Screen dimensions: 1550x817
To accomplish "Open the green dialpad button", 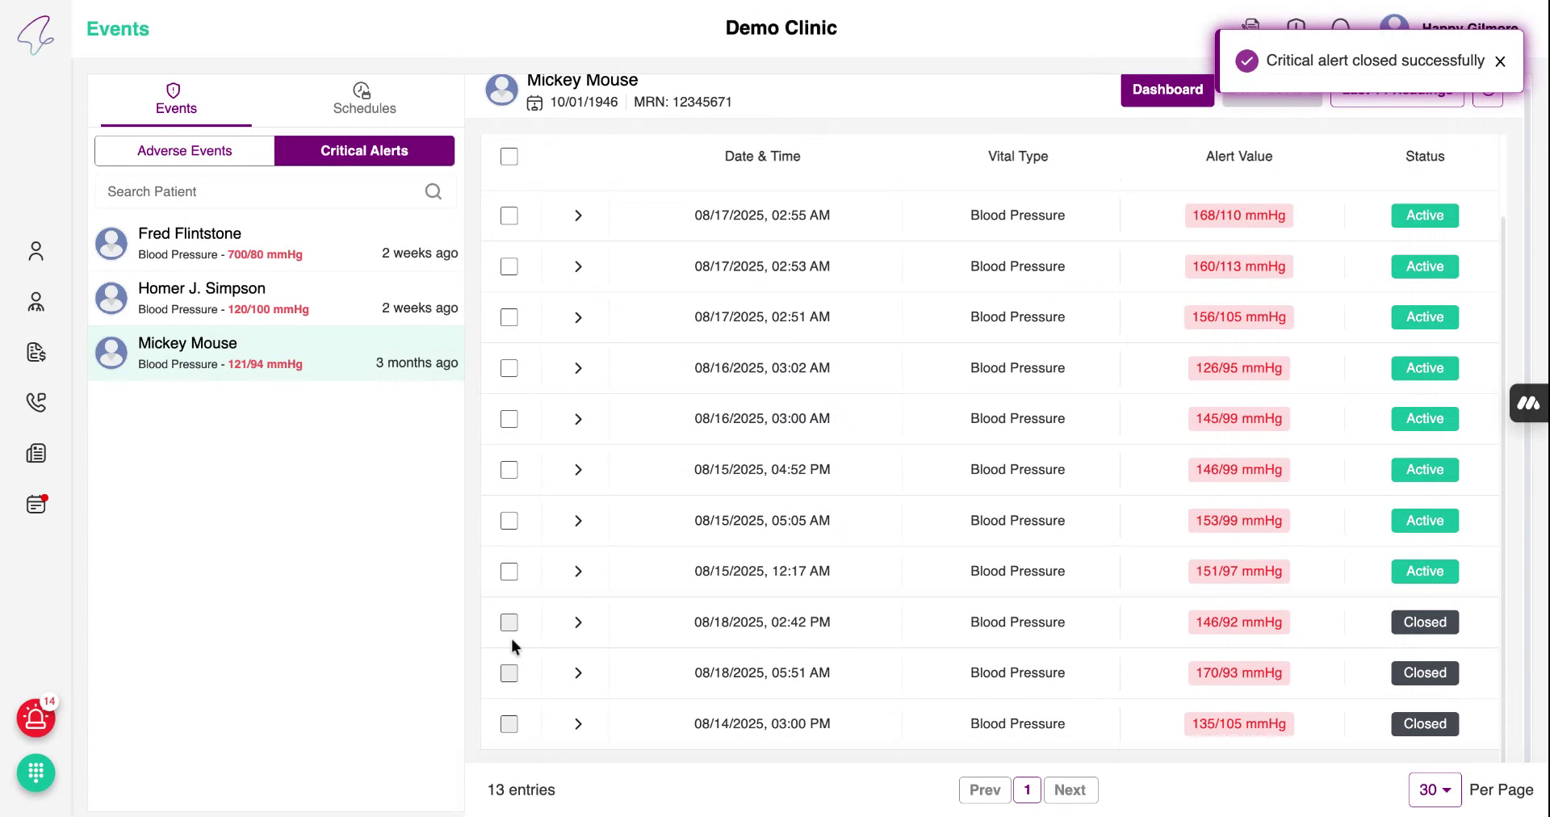I will (x=36, y=773).
